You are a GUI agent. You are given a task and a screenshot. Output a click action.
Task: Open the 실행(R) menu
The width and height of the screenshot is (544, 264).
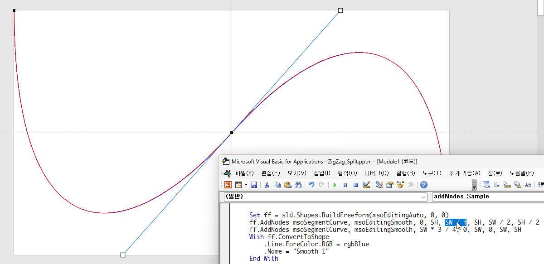[x=405, y=173]
